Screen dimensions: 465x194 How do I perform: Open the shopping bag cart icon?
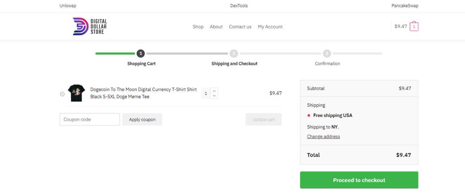tap(414, 26)
